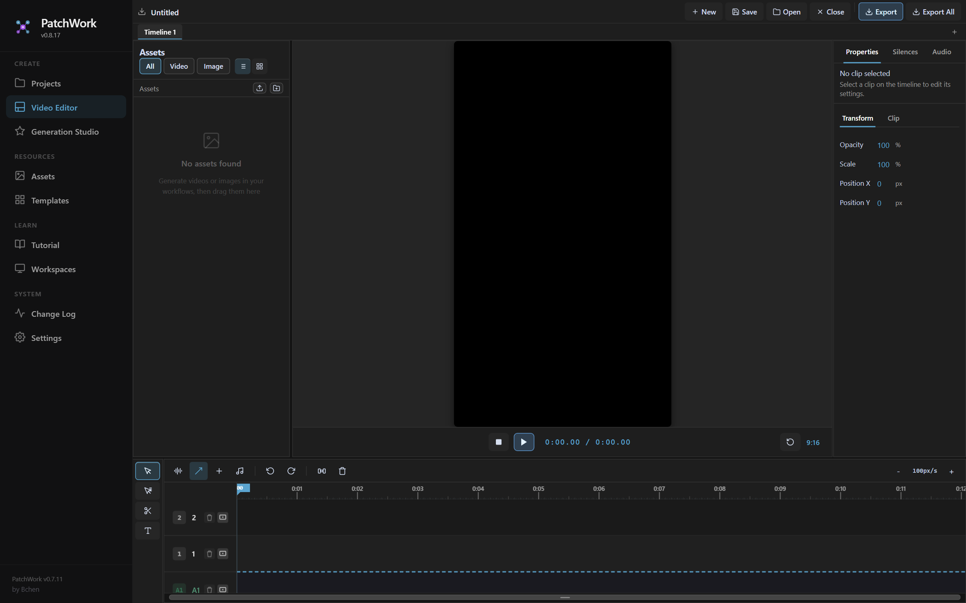The height and width of the screenshot is (603, 966).
Task: Zoom out the timeline with minus button
Action: [x=898, y=471]
